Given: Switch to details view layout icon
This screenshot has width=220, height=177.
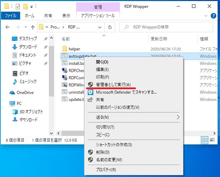Looking at the screenshot, I should coord(205,140).
